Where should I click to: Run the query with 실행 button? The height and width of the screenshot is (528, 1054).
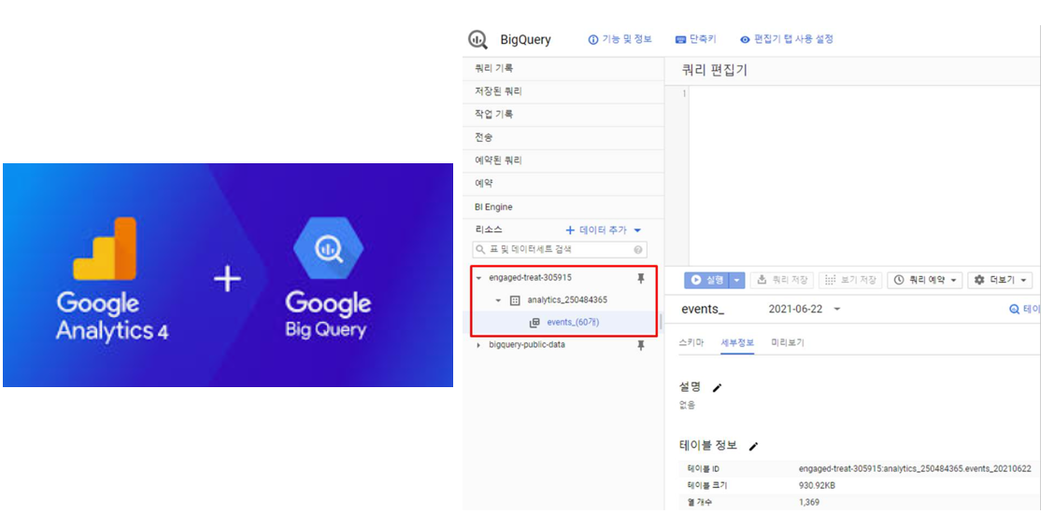tap(707, 280)
